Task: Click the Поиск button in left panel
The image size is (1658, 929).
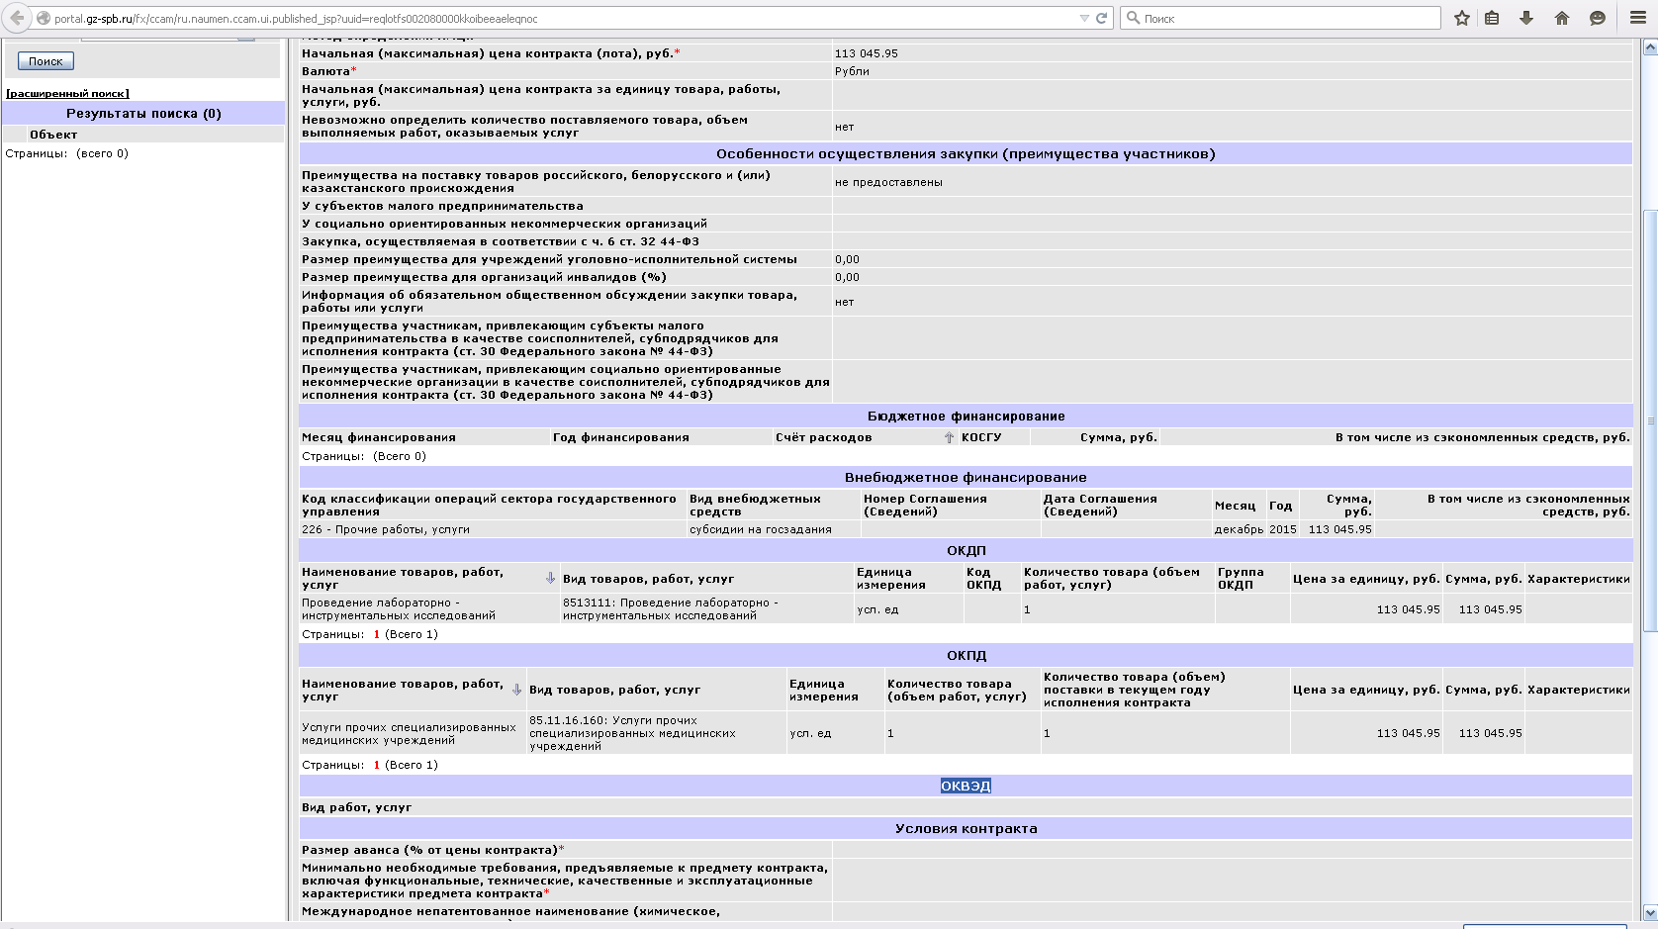Action: point(46,61)
